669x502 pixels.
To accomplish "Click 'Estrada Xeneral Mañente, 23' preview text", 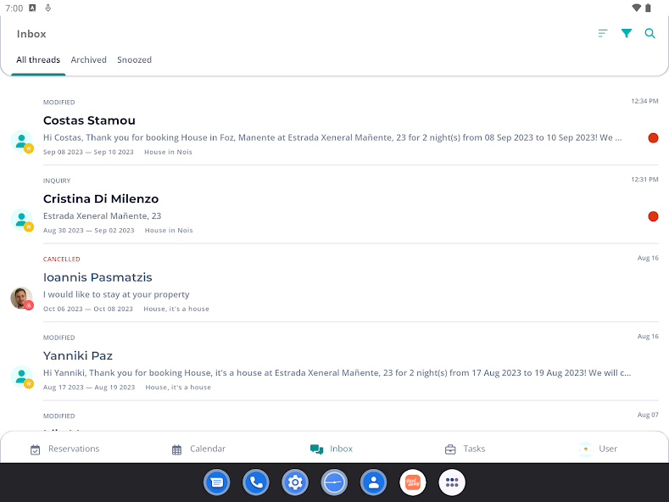I will coord(102,216).
